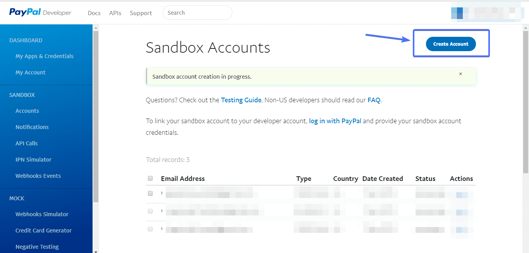Click the MOCK section heading
529x253 pixels.
click(17, 198)
